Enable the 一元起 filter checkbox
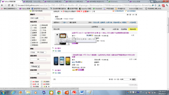The height and width of the screenshot is (95, 169). point(31,28)
